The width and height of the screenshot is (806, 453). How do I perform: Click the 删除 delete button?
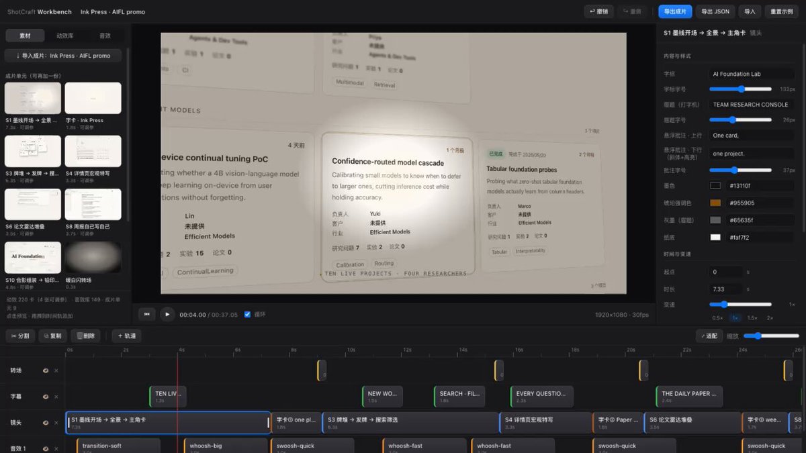[x=86, y=336]
